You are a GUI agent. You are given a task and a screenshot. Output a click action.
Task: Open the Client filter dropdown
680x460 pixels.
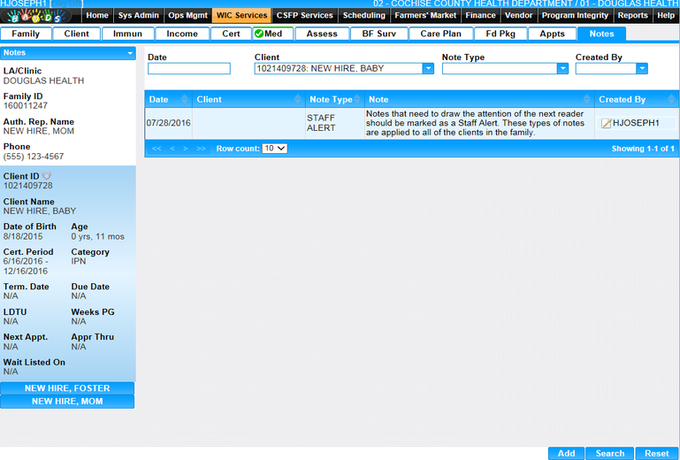point(428,69)
